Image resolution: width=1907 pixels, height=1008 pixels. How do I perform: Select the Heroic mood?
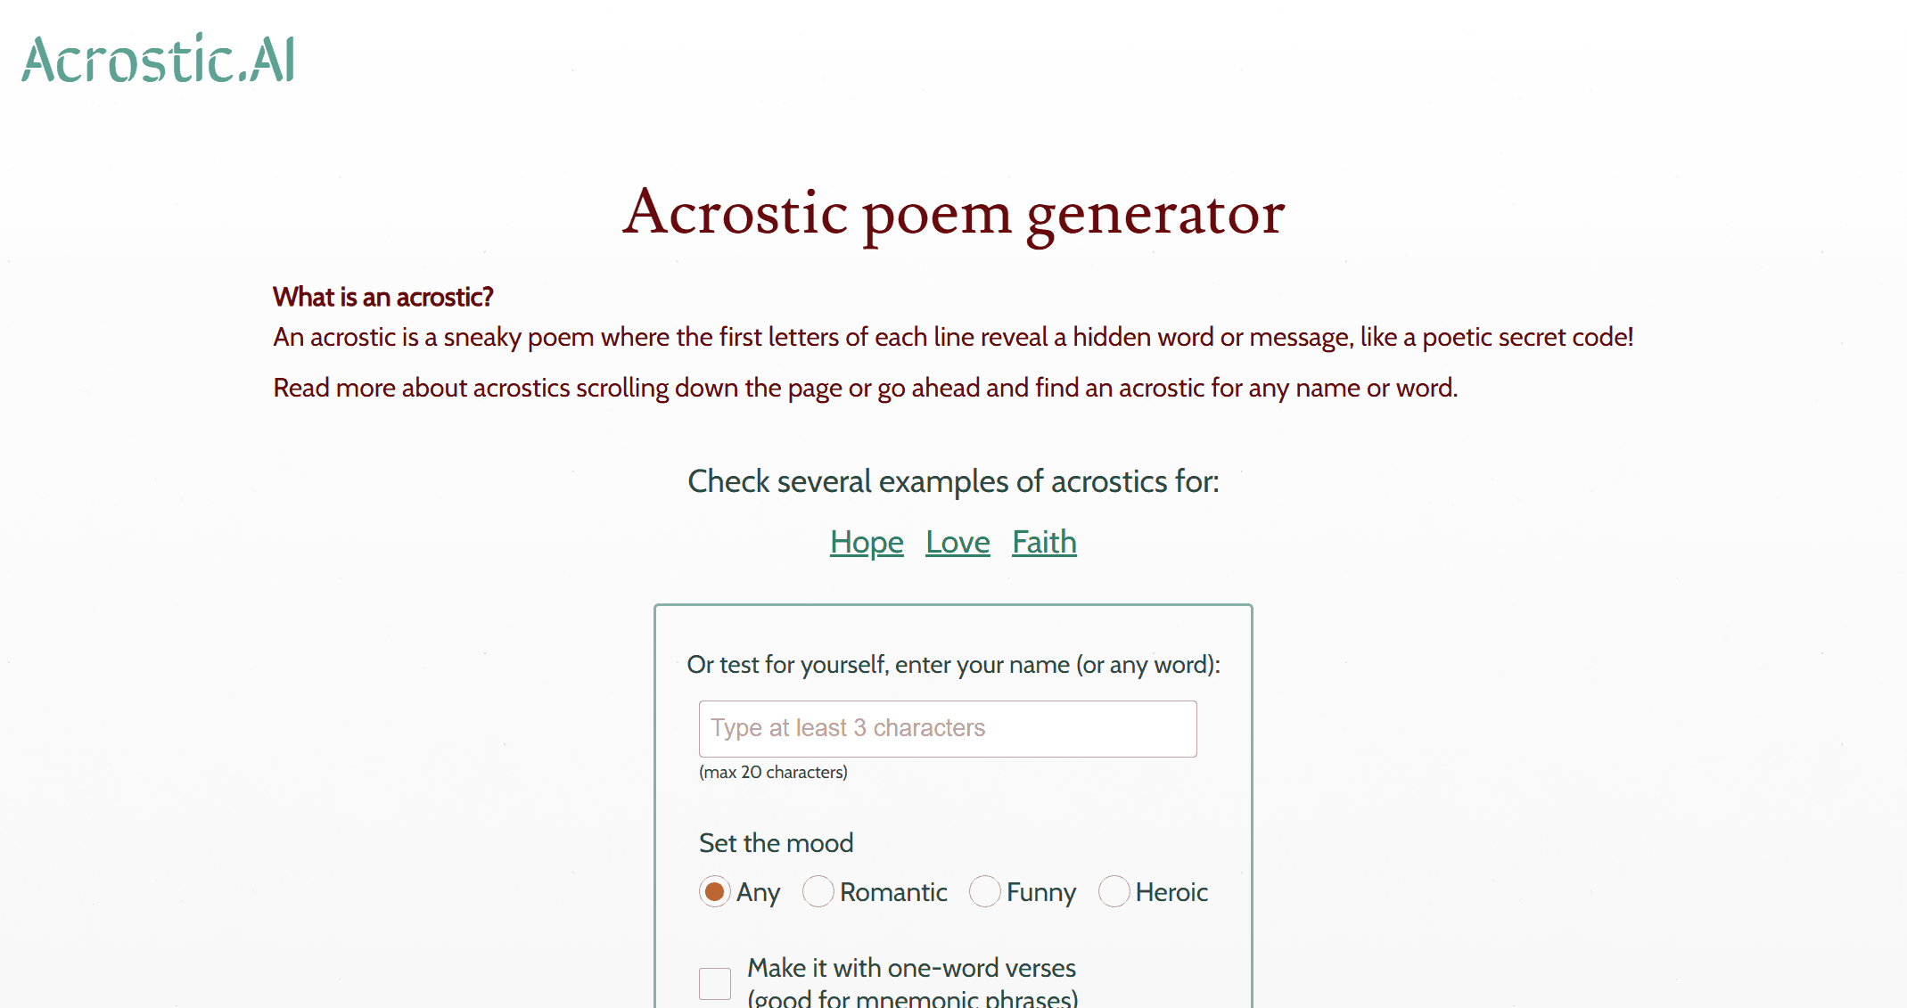[x=1114, y=891]
